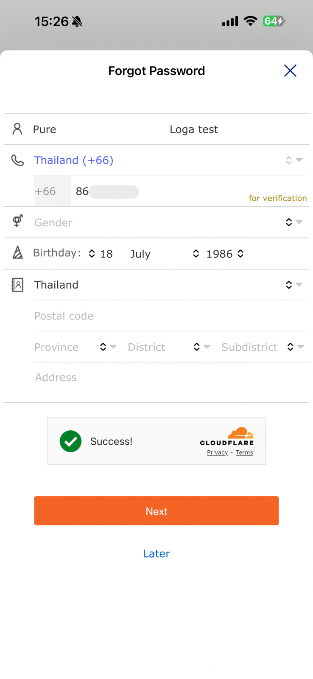Change the birthday month July

(163, 254)
